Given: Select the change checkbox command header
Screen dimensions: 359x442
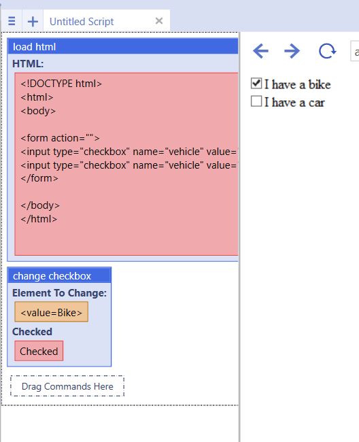Looking at the screenshot, I should (59, 275).
